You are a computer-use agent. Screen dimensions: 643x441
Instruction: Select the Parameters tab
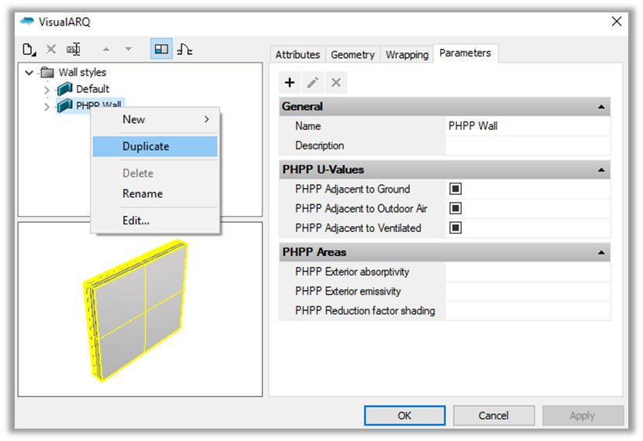[465, 53]
